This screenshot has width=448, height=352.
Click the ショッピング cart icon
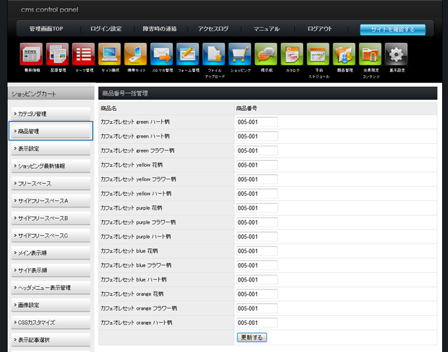click(x=240, y=55)
